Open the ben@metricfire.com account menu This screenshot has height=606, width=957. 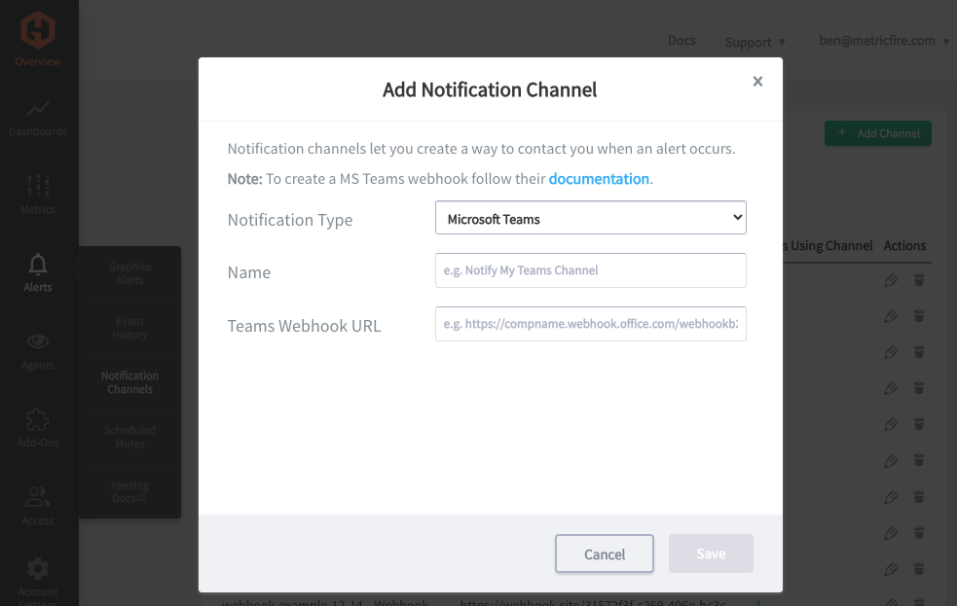[x=884, y=41]
